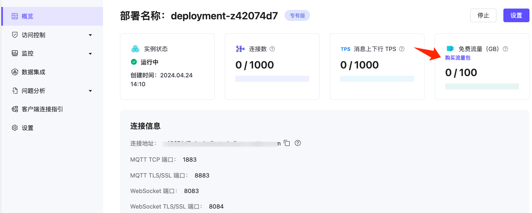
Task: Click help icon next to connection address
Action: [298, 143]
